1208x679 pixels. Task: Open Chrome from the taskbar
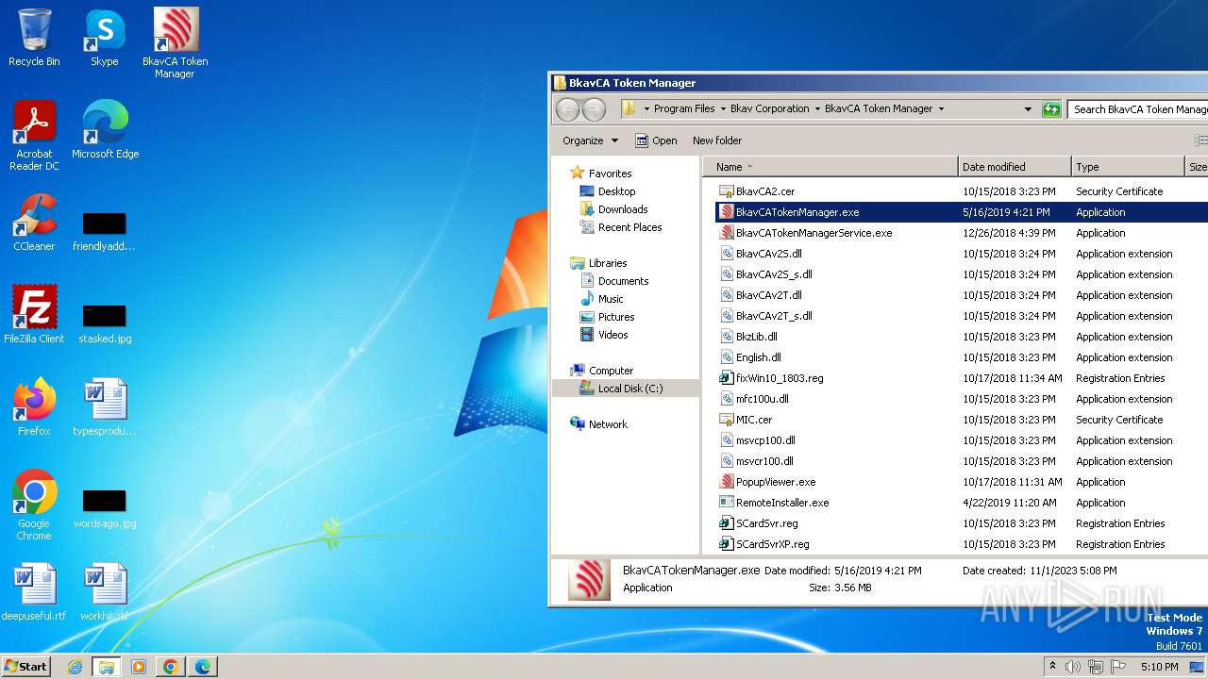pyautogui.click(x=171, y=667)
